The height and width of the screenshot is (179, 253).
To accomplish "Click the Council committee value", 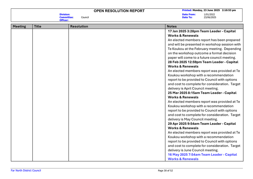I will click(x=85, y=17).
